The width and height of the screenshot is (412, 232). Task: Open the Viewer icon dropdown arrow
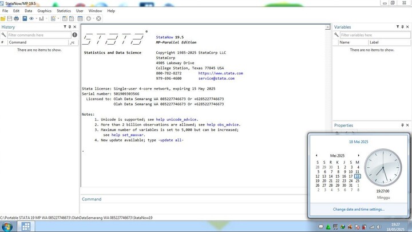[36, 18]
